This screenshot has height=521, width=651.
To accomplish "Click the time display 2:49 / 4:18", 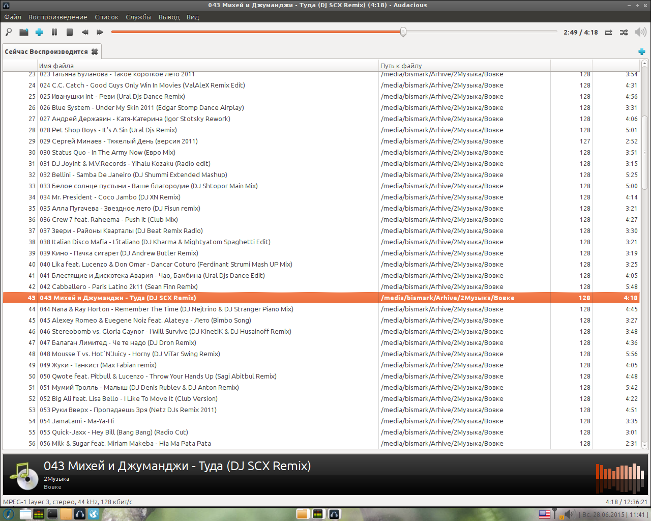I will coord(580,32).
